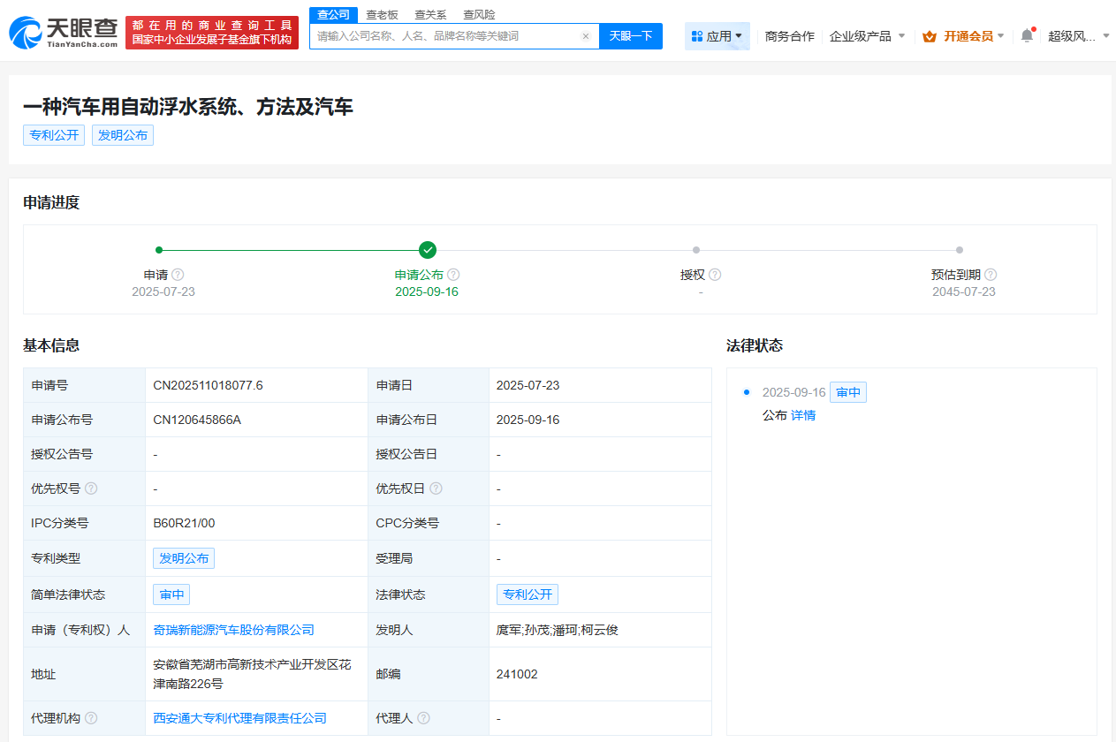Viewport: 1116px width, 742px height.
Task: Open the 超级风... user account menu
Action: (1078, 36)
